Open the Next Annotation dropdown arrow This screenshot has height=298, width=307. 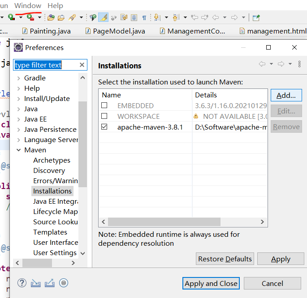tap(166, 17)
